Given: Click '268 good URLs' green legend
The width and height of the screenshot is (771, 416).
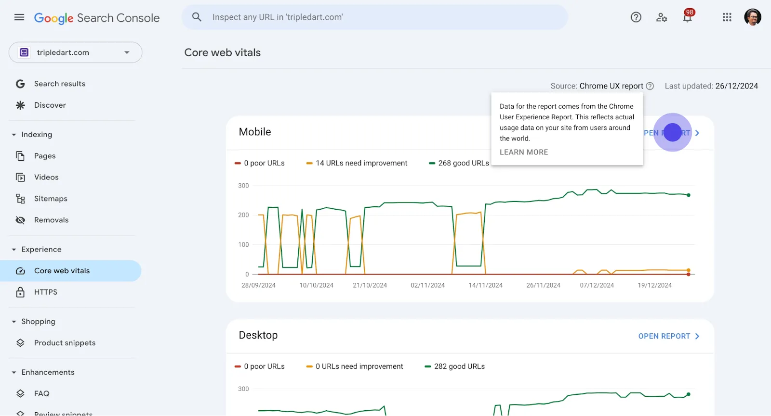Looking at the screenshot, I should point(459,163).
